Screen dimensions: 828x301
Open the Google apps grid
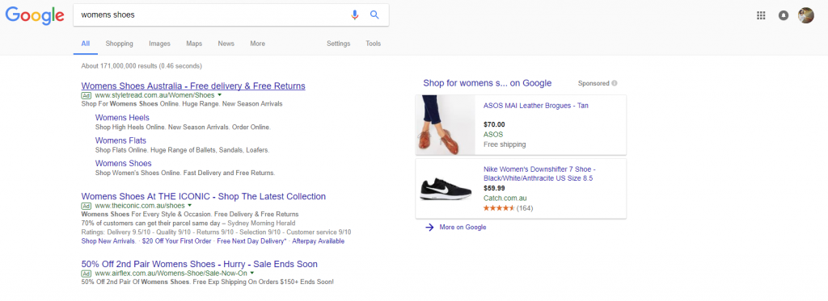click(761, 15)
